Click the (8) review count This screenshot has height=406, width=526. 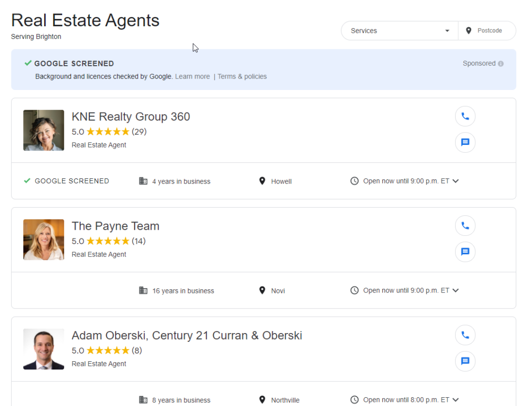pos(137,350)
